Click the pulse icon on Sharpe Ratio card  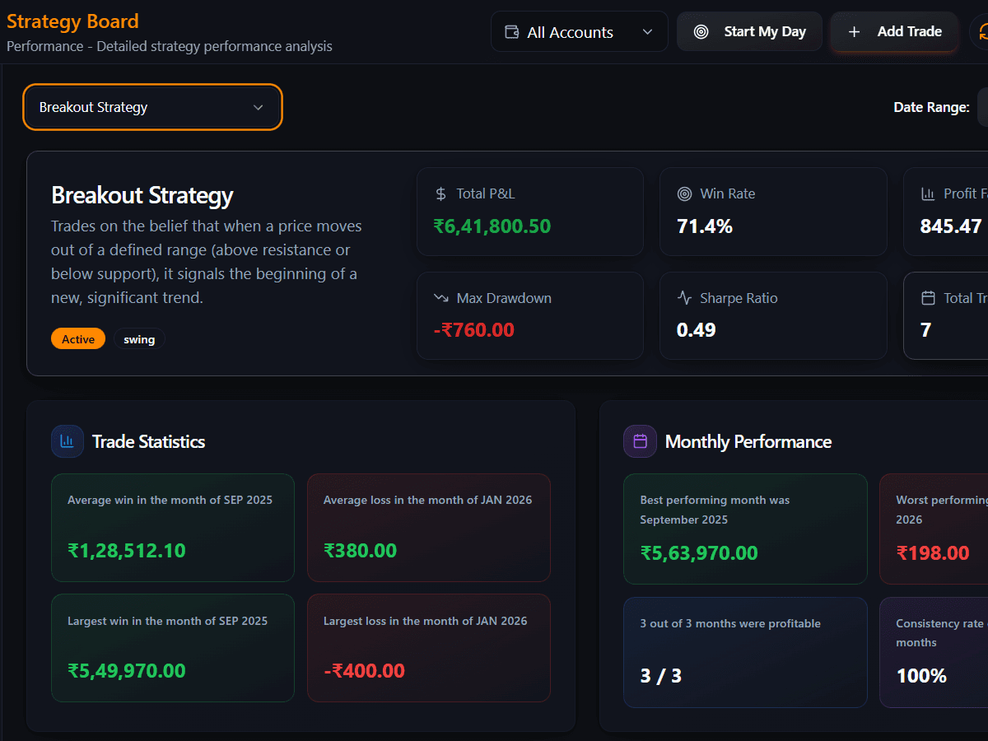click(683, 298)
